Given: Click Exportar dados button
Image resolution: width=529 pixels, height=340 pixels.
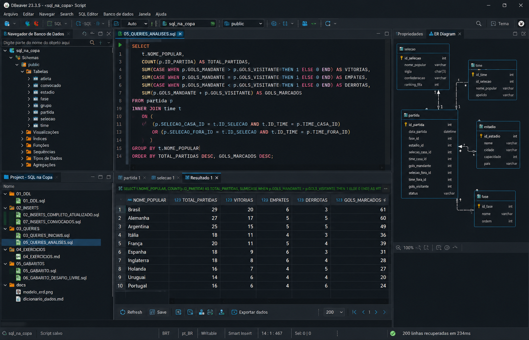Looking at the screenshot, I should [250, 312].
